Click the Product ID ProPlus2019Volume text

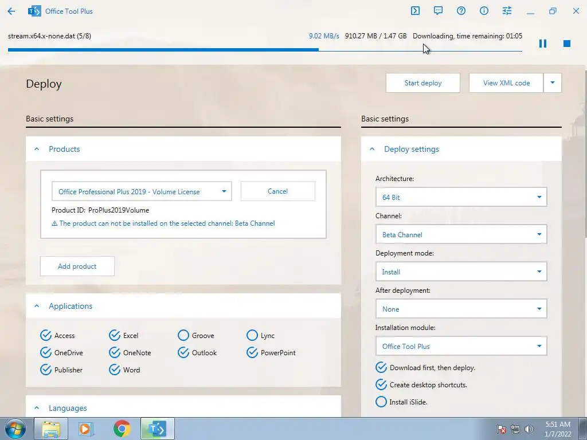point(100,210)
